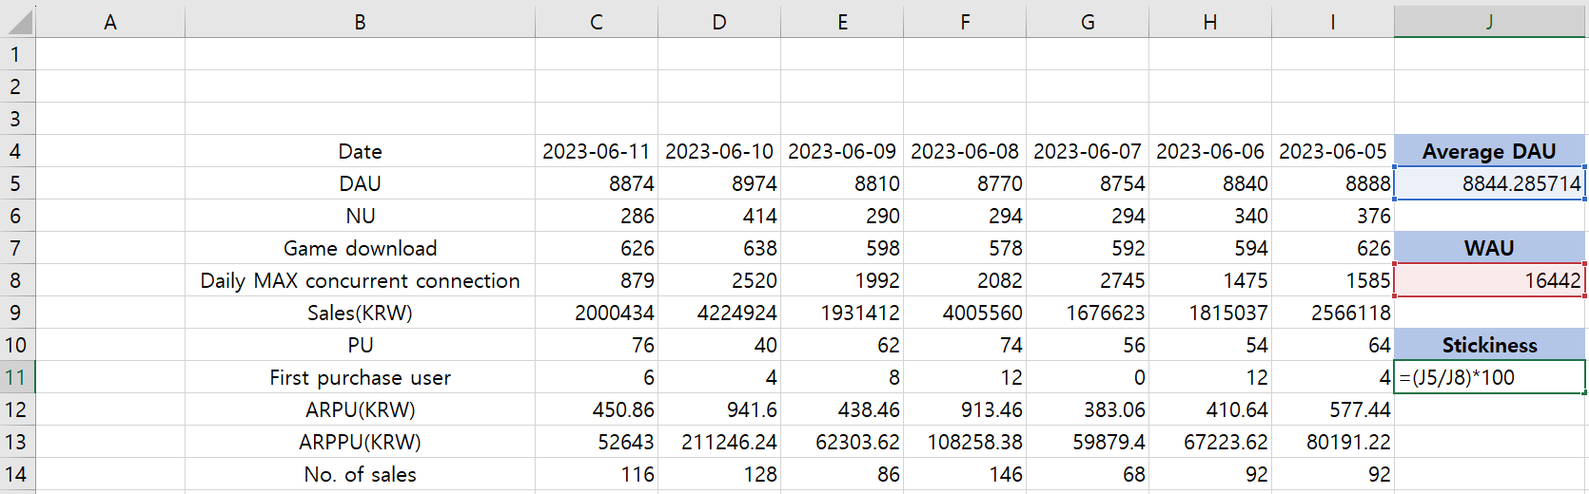The image size is (1589, 494).
Task: Click Daily MAX concurrent connection cell
Action: click(360, 280)
